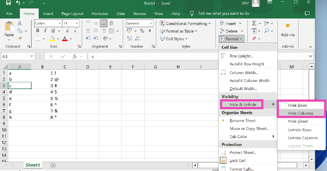Apply Percent Style to the cell
The image size is (327, 171).
(x=142, y=31)
